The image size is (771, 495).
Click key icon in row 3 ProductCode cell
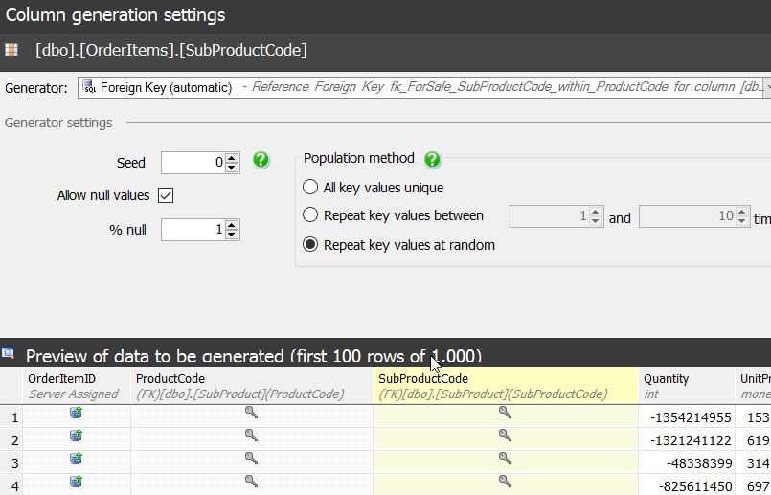tap(251, 458)
